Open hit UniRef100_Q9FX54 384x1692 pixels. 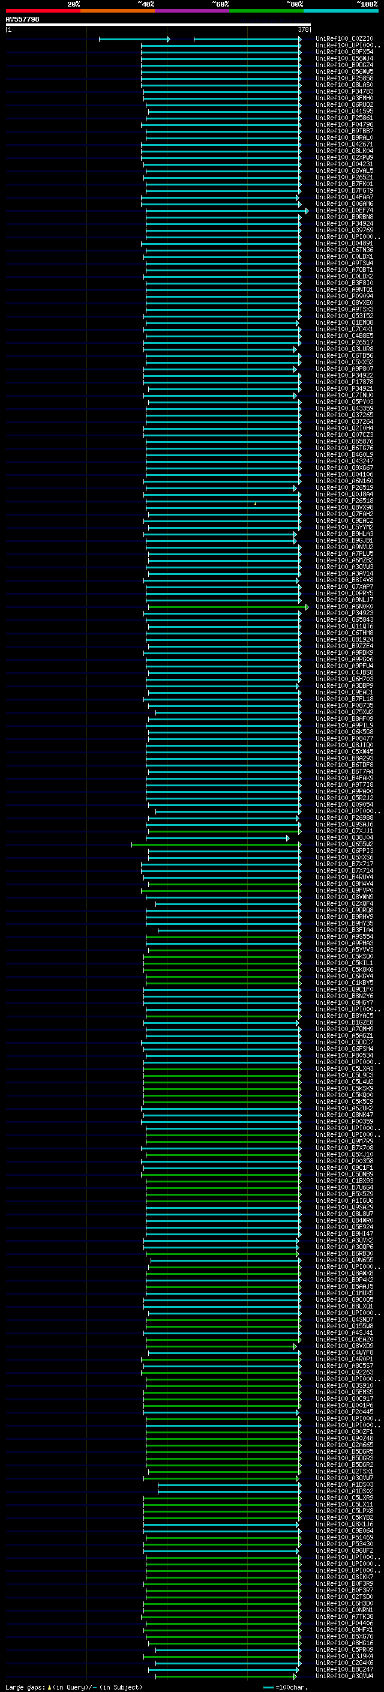pyautogui.click(x=344, y=52)
